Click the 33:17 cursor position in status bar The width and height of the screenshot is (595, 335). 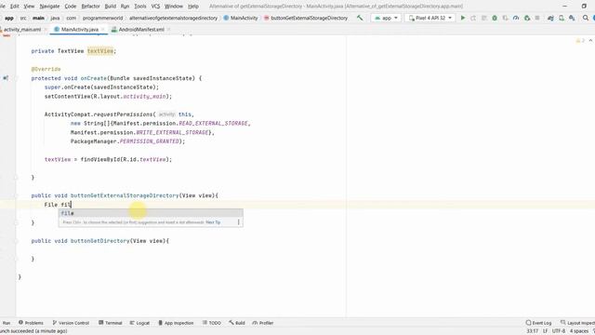(533, 331)
